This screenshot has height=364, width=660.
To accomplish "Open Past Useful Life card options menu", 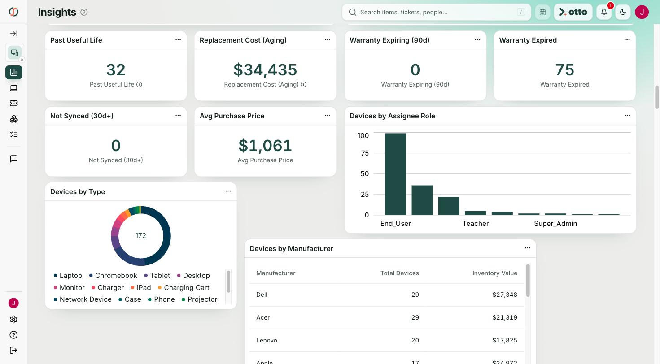I will point(178,39).
